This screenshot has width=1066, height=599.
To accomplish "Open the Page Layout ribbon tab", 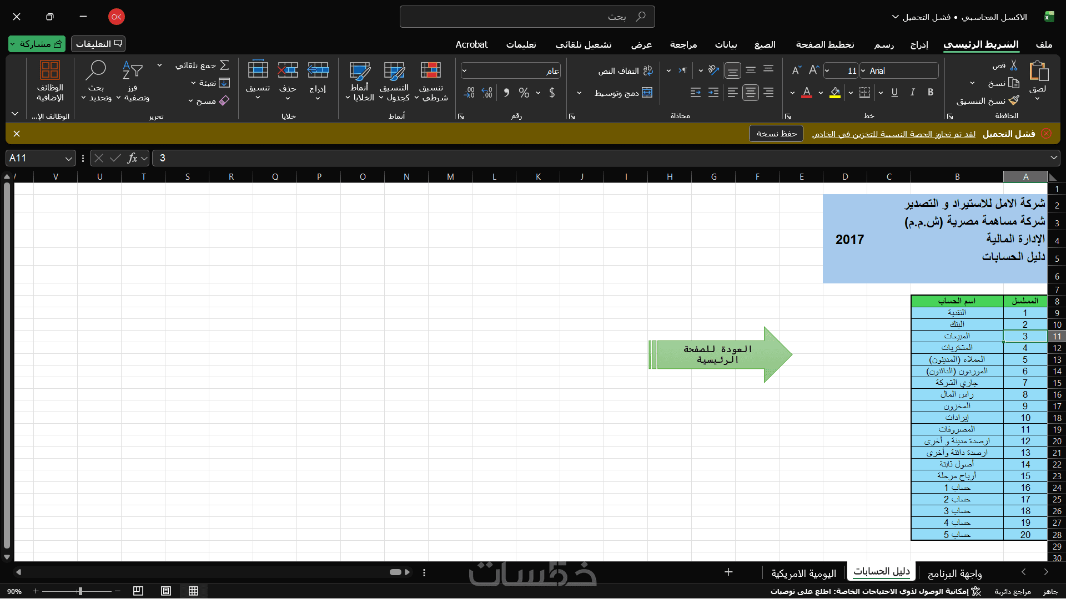I will (824, 44).
